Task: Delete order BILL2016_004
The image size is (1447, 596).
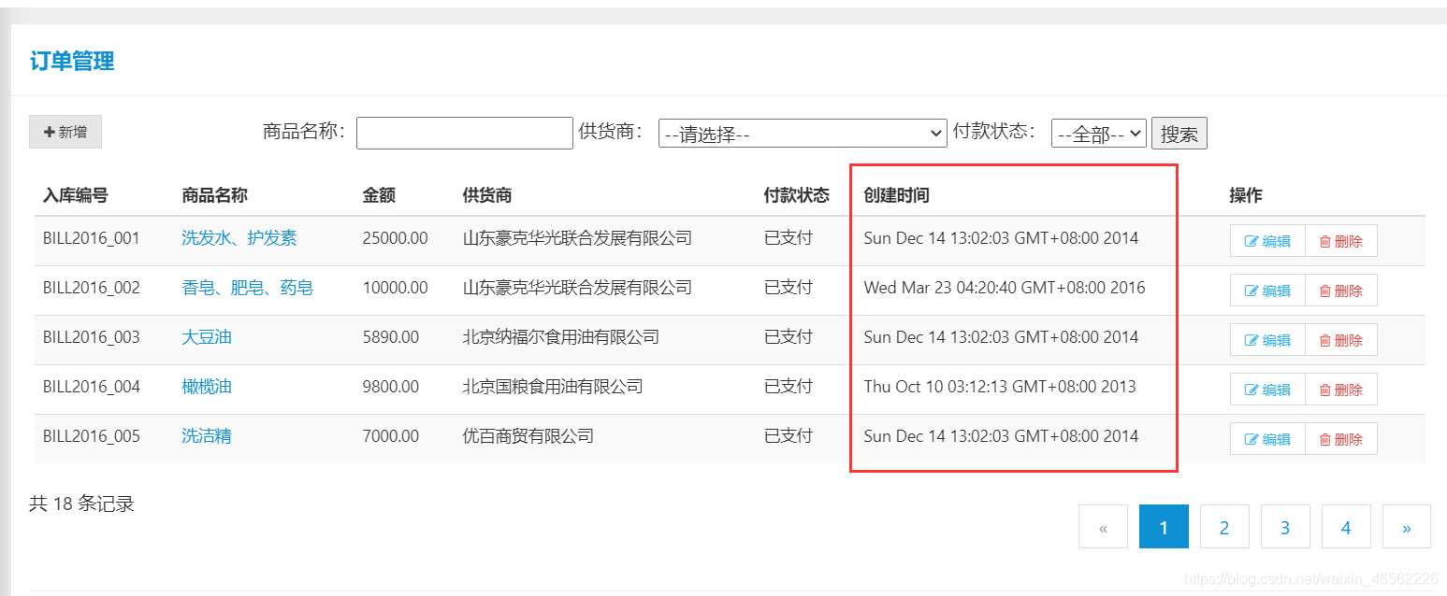Action: point(1341,390)
